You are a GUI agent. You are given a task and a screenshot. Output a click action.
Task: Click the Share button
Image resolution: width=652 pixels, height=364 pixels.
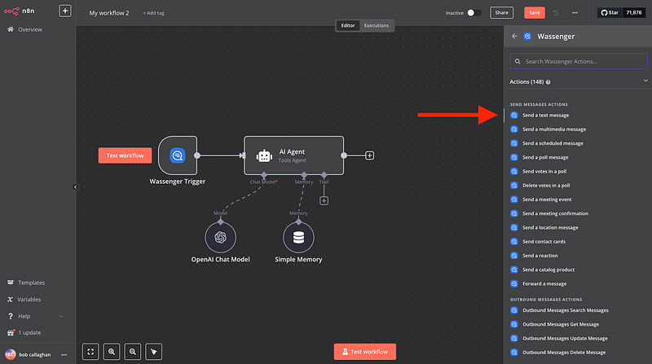(x=500, y=13)
